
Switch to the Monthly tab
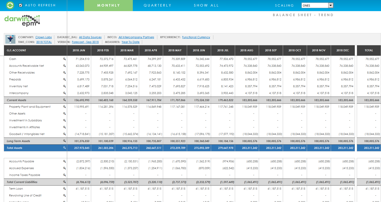coord(109,6)
